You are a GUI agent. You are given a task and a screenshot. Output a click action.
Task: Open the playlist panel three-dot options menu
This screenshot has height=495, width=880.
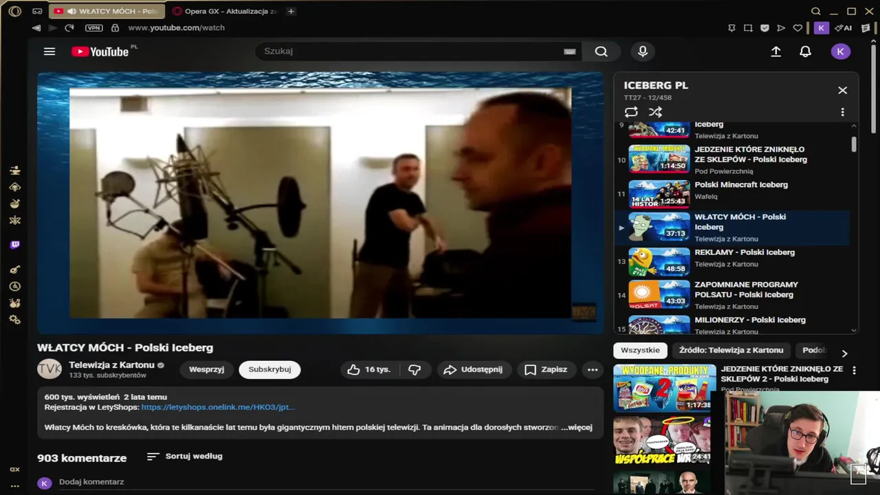point(843,112)
